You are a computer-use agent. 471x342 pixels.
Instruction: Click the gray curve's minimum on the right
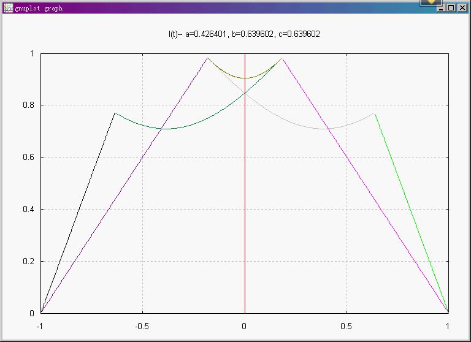(x=327, y=129)
